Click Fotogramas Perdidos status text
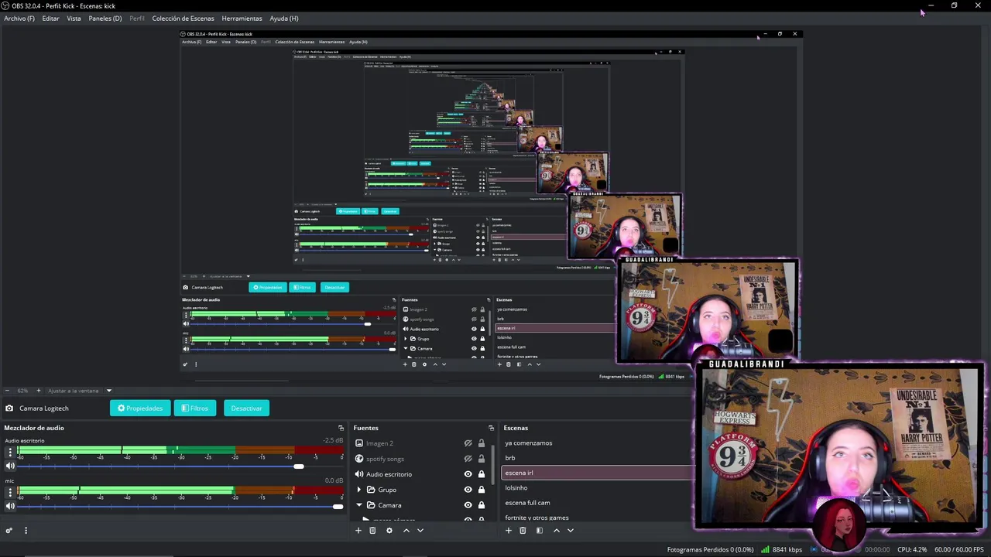The image size is (991, 557). [x=710, y=550]
